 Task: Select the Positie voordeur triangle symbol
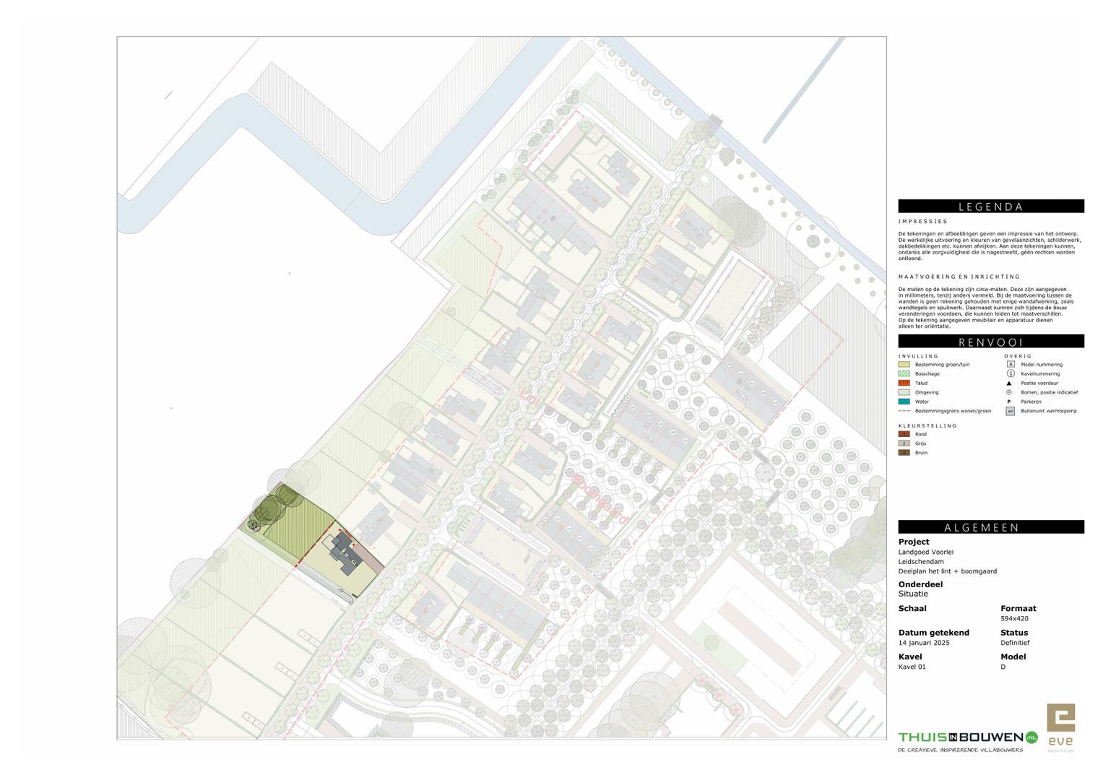1010,383
